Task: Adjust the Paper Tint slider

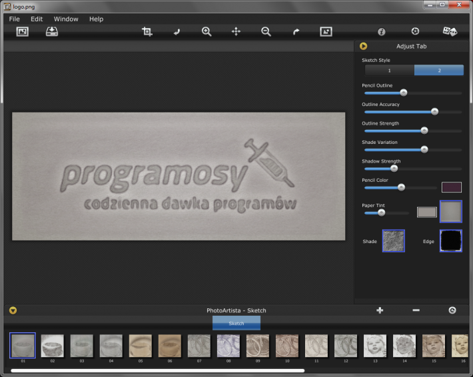Action: (x=381, y=213)
